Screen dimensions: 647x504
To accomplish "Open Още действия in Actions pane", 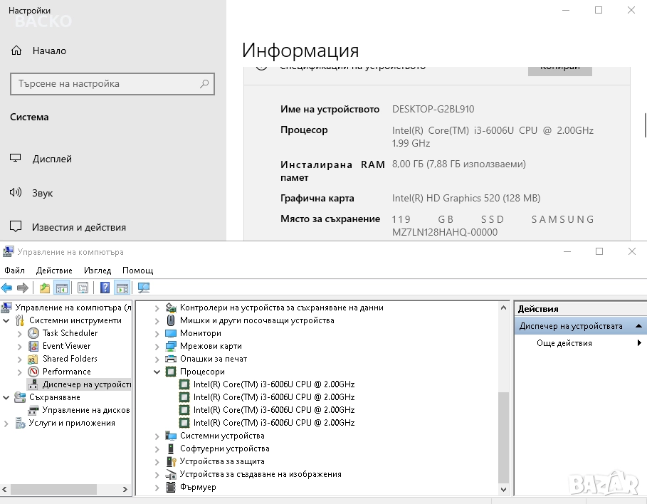I will pyautogui.click(x=564, y=343).
